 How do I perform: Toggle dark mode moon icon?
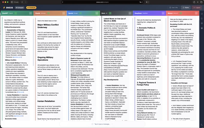coord(202,125)
